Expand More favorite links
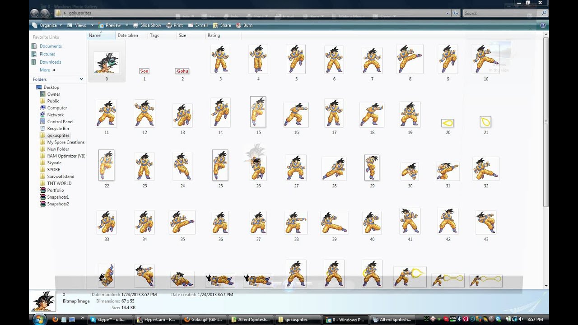 [47, 70]
